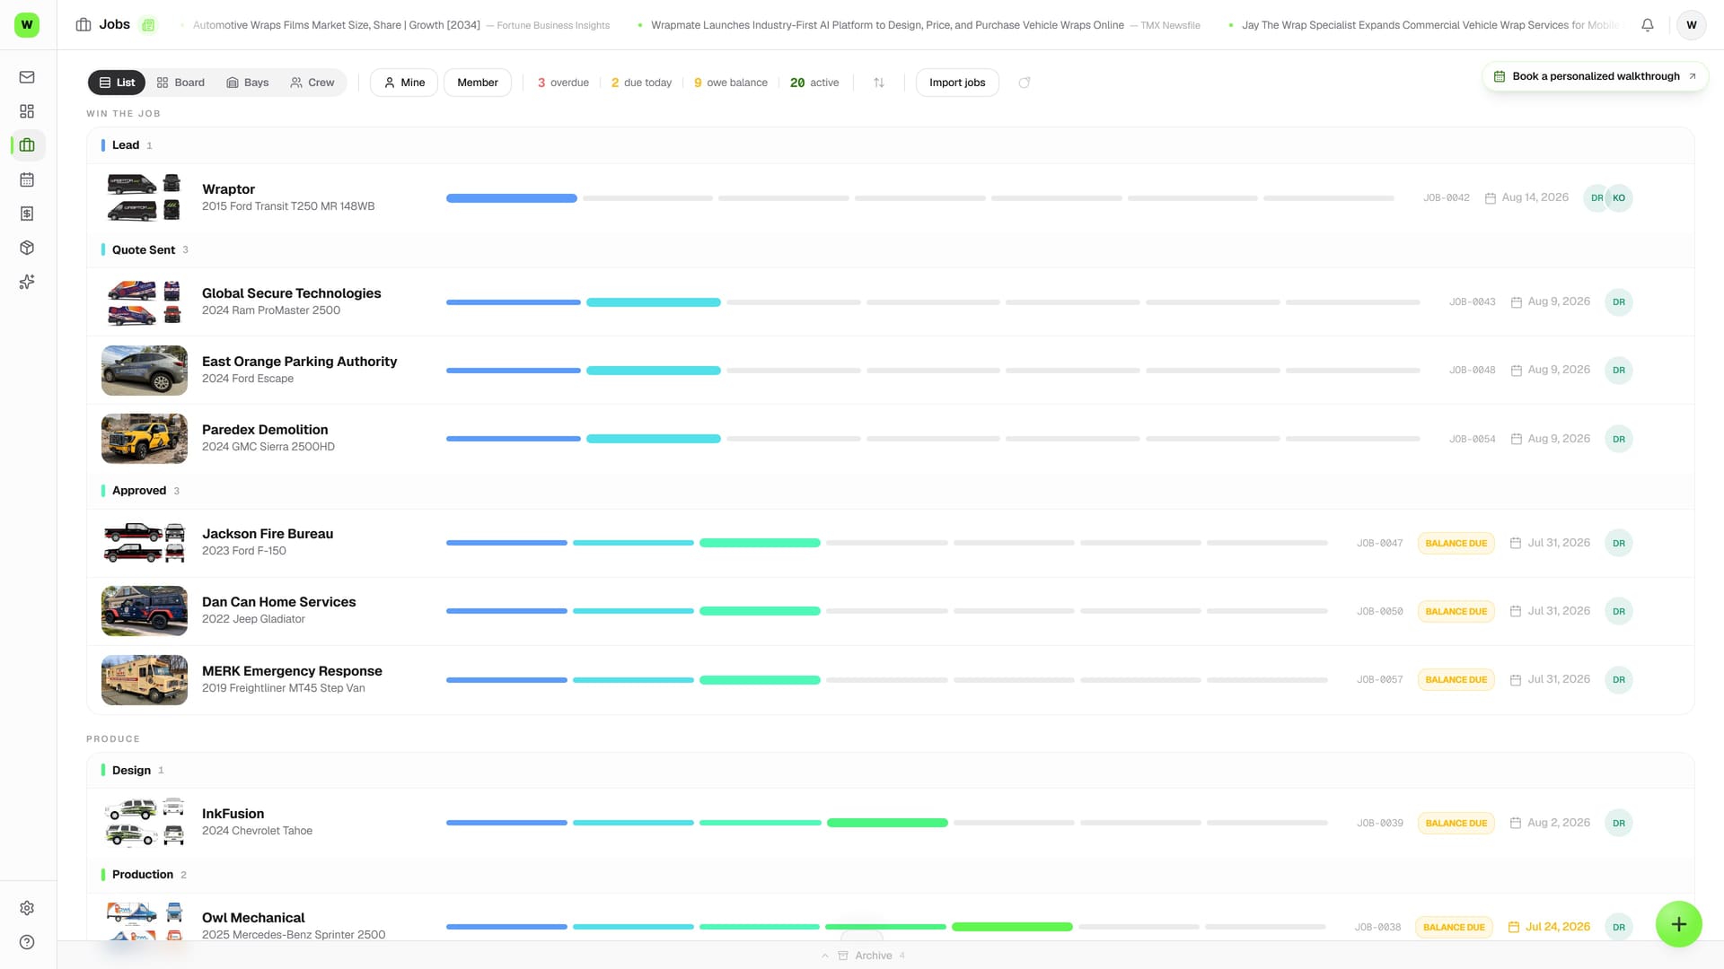Open the settings gear in sidebar

[27, 908]
